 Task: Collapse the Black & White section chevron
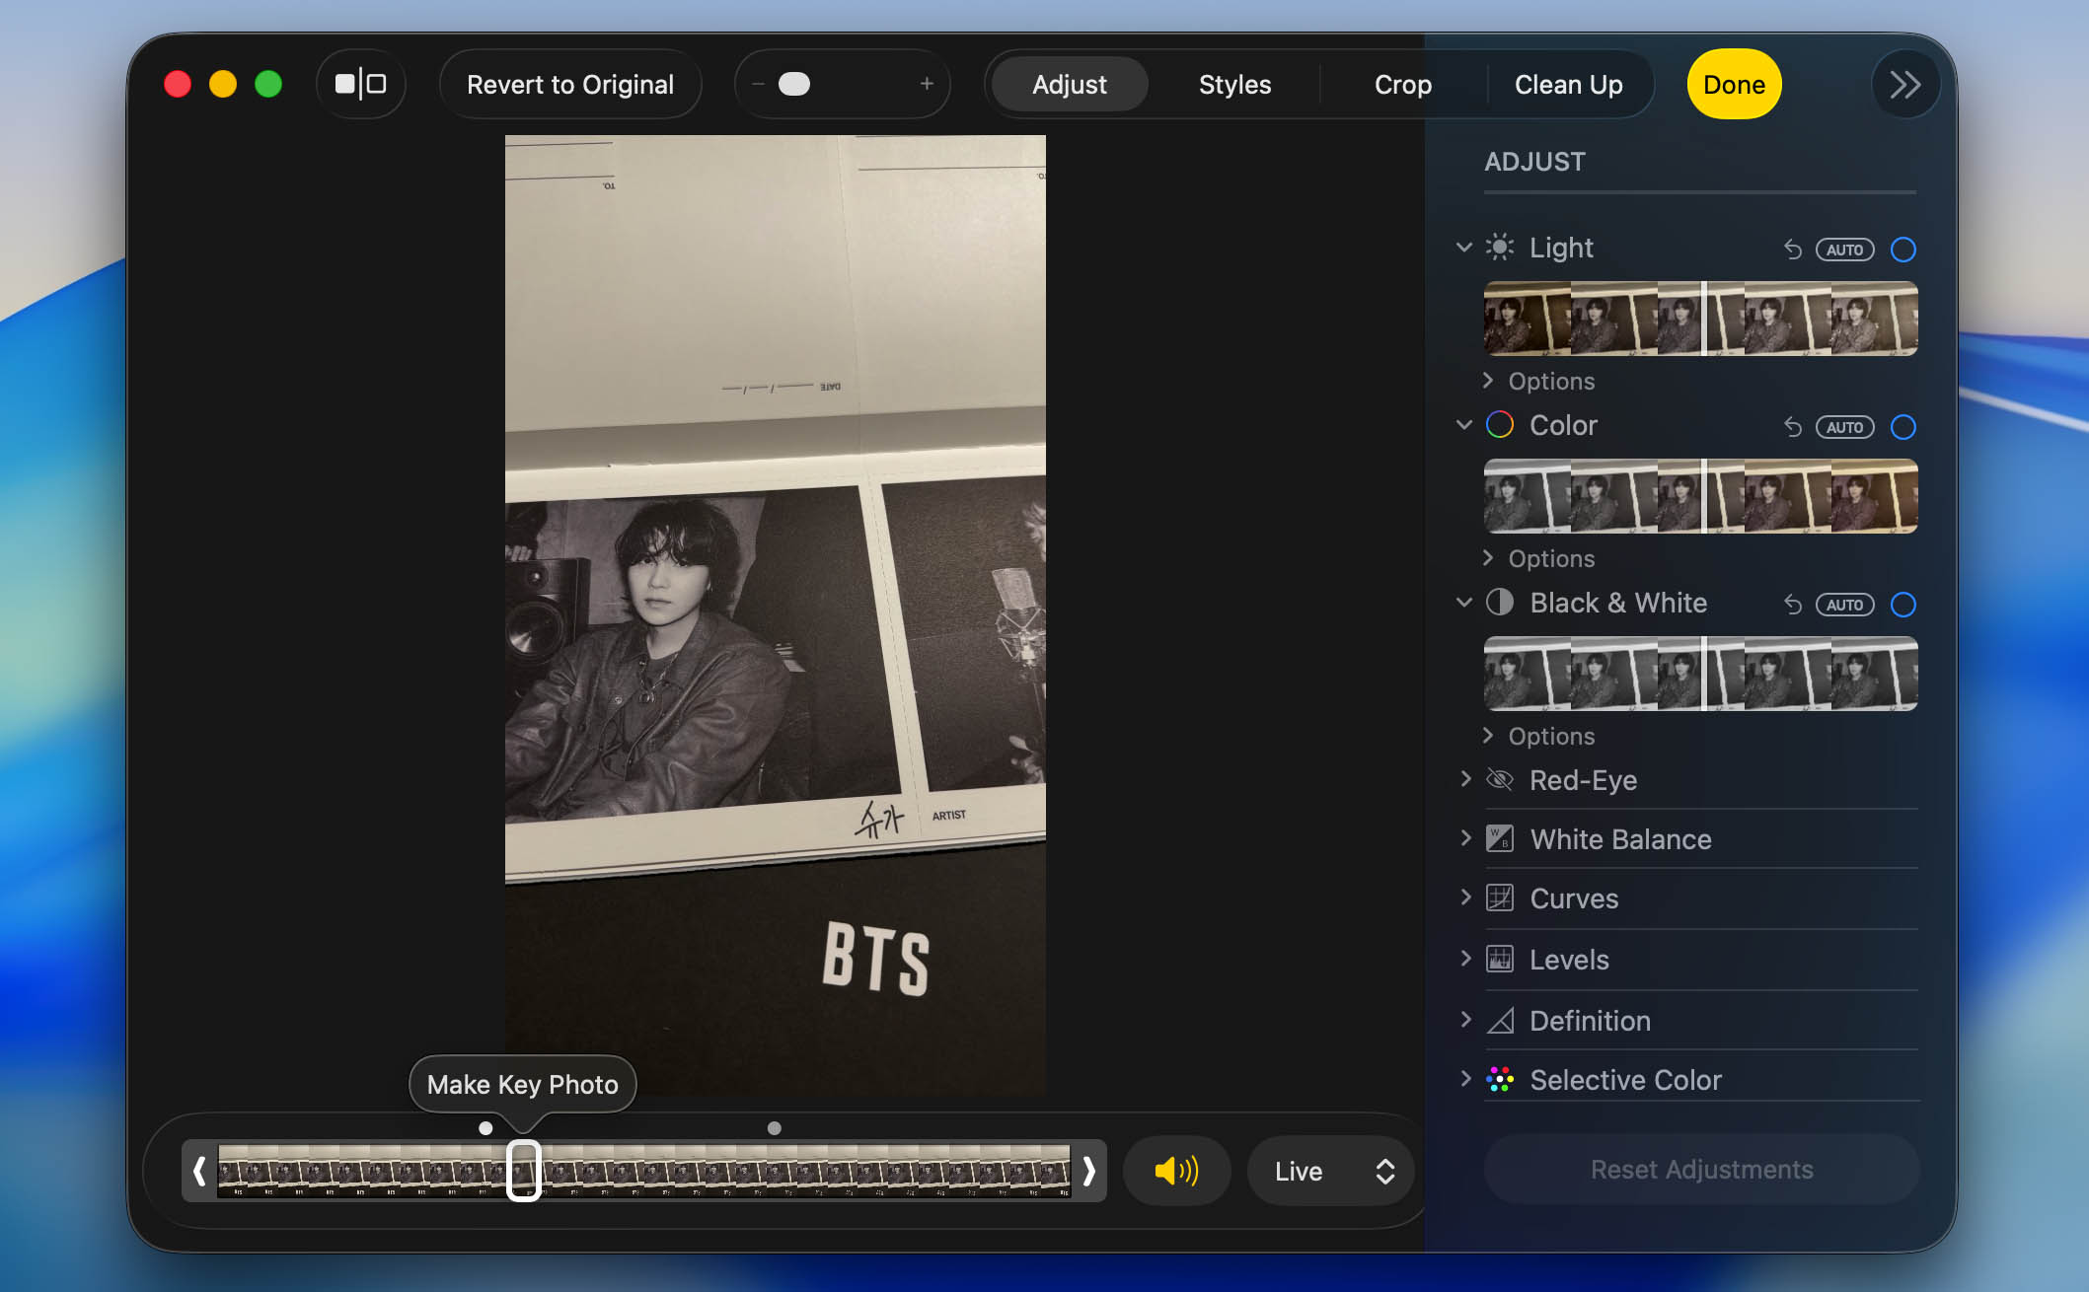tap(1464, 603)
